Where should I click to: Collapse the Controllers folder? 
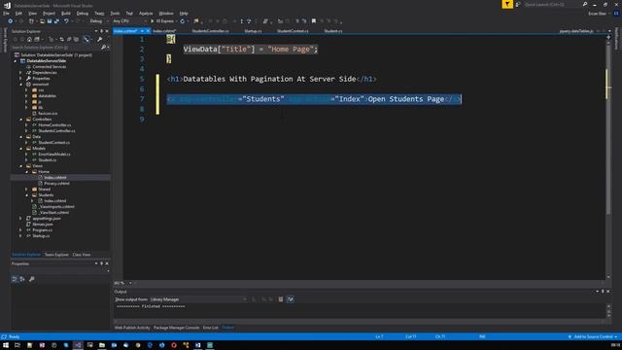tap(21, 119)
